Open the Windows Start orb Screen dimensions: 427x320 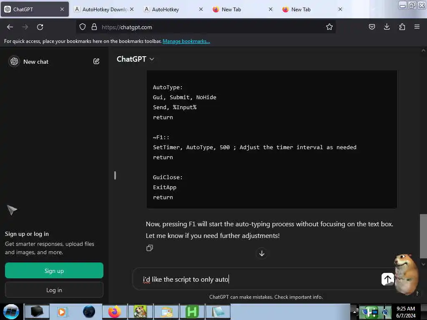[11, 312]
